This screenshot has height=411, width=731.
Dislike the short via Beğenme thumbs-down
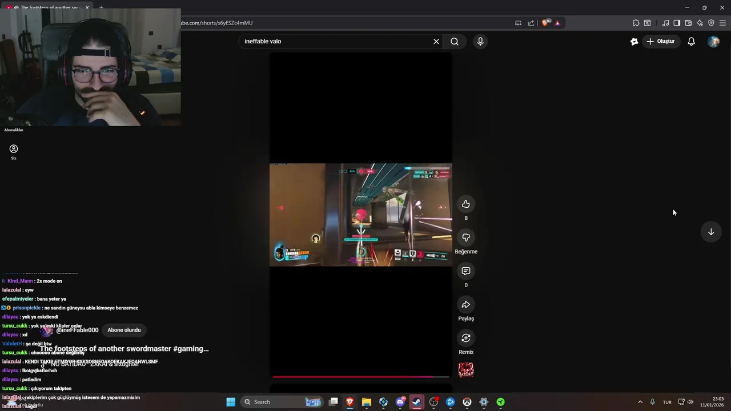466,237
